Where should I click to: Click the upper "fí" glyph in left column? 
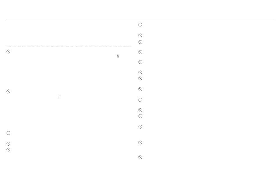tap(118, 56)
